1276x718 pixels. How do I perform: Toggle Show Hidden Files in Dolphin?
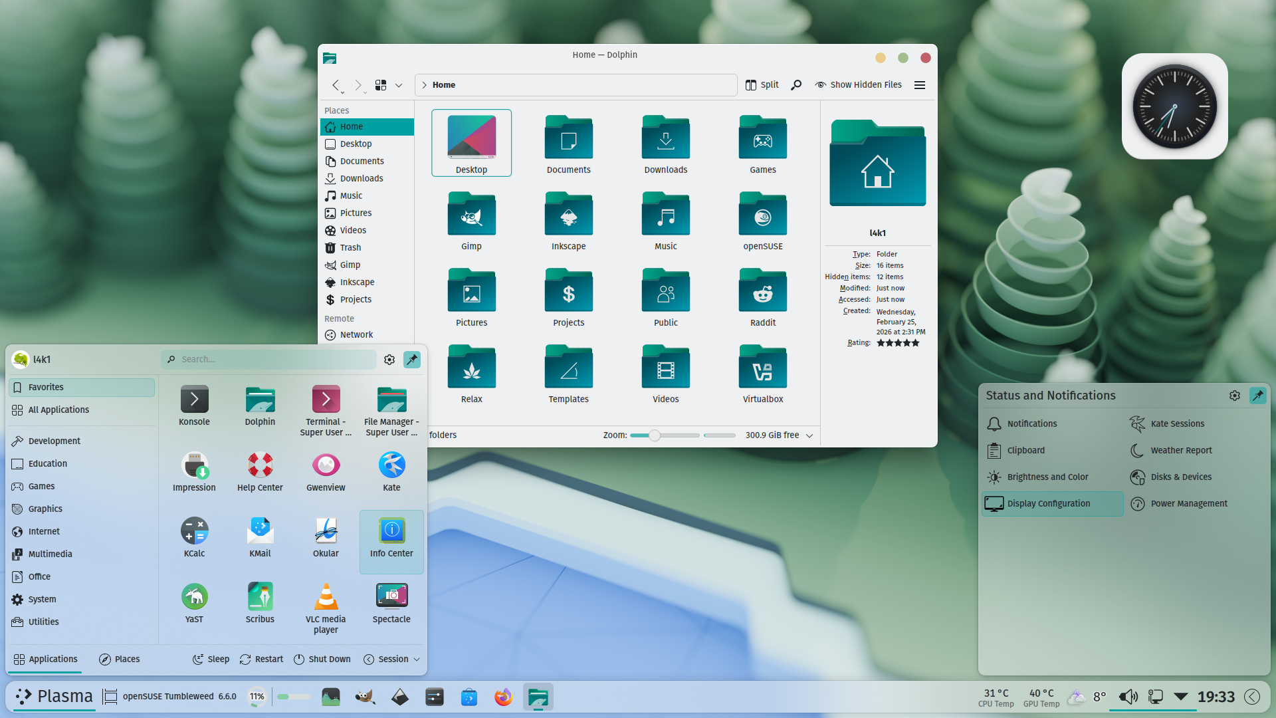pyautogui.click(x=858, y=85)
